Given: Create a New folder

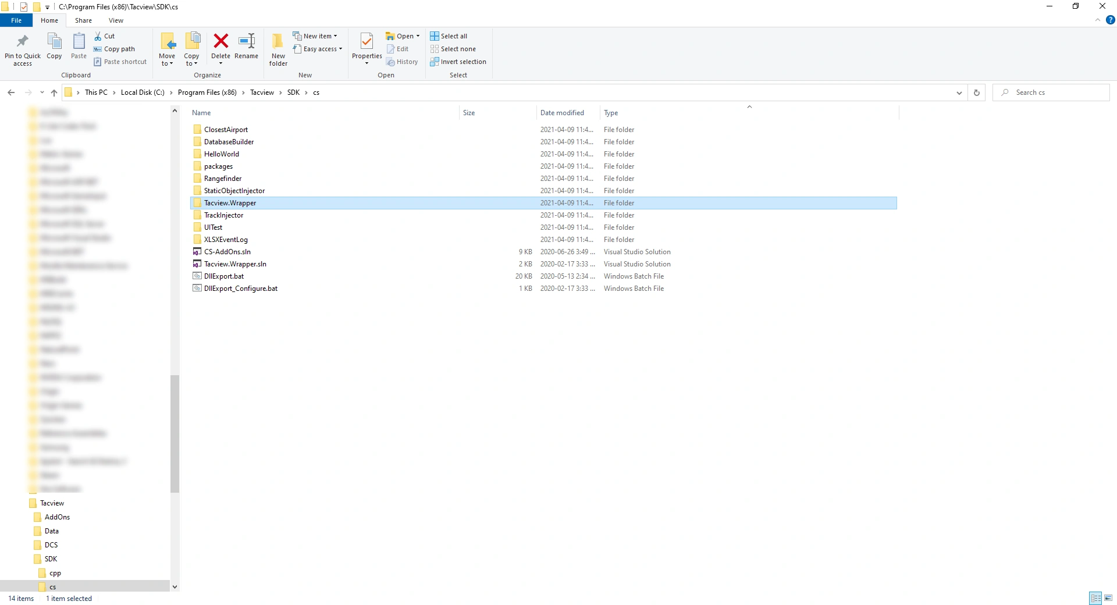Looking at the screenshot, I should point(278,49).
